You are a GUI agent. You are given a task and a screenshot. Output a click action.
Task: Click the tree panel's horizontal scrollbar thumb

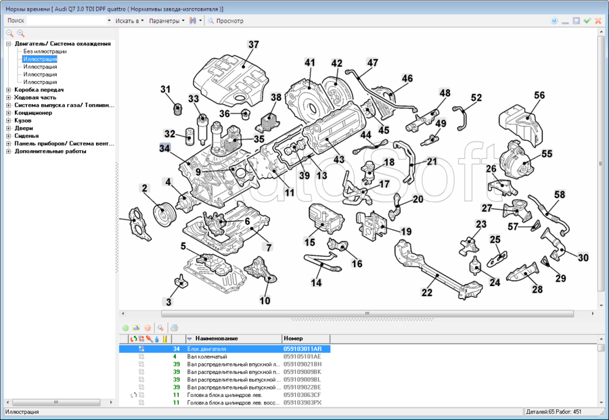(56, 402)
